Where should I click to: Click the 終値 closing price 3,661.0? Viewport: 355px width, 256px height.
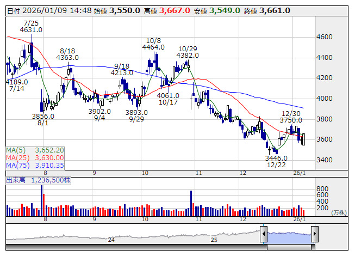tap(275, 11)
